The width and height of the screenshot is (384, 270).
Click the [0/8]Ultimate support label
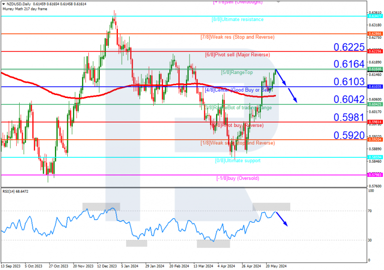[x=238, y=161]
